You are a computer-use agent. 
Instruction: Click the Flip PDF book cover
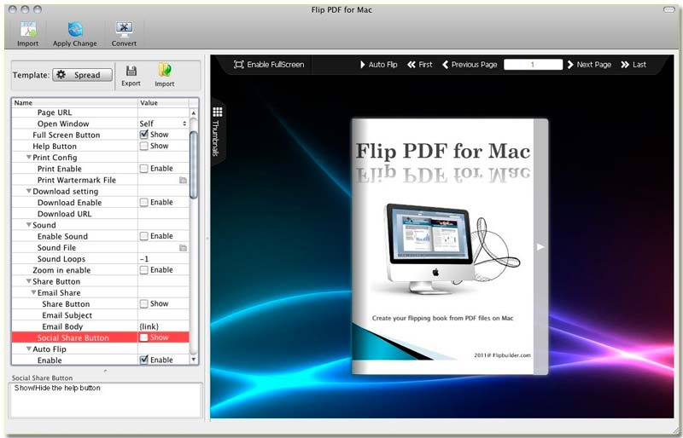click(x=450, y=246)
